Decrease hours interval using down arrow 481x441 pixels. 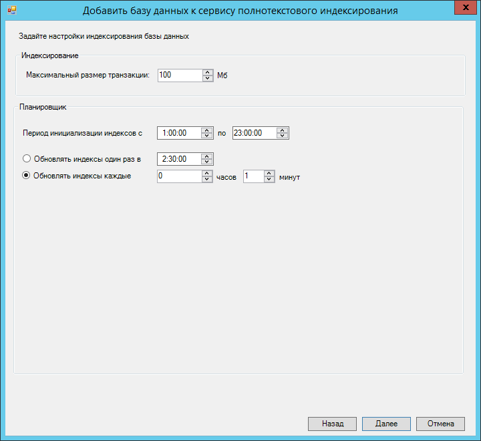[x=207, y=179]
